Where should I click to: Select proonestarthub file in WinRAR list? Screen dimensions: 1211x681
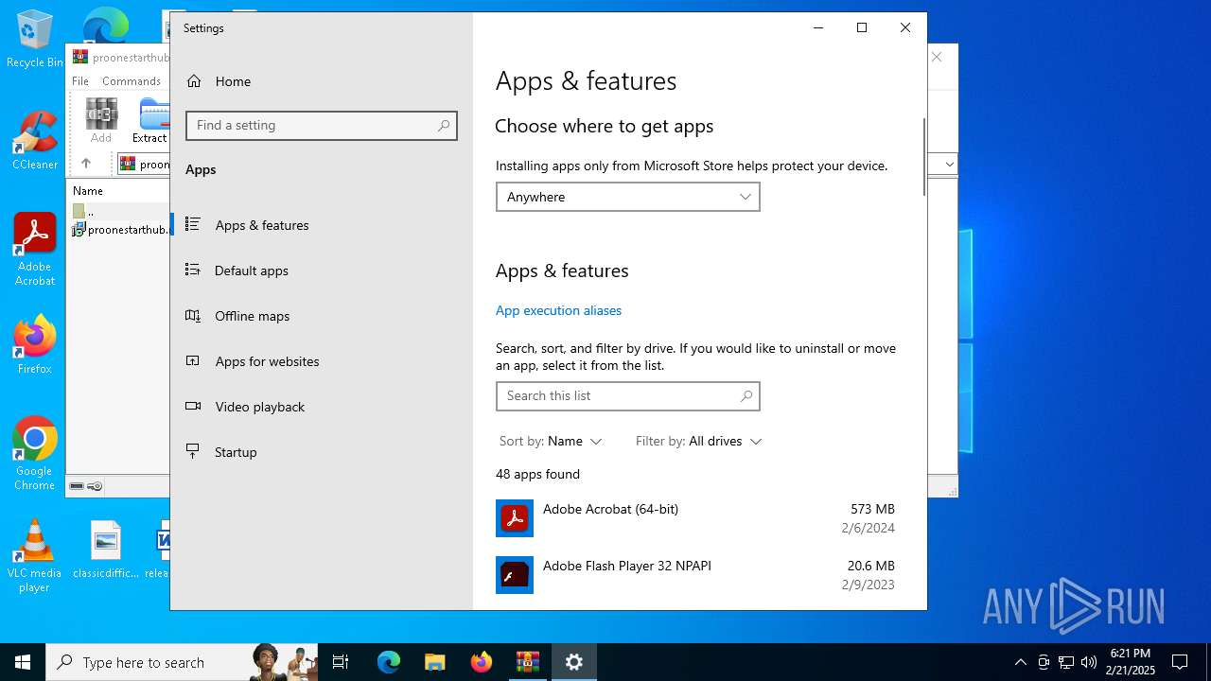pos(120,230)
